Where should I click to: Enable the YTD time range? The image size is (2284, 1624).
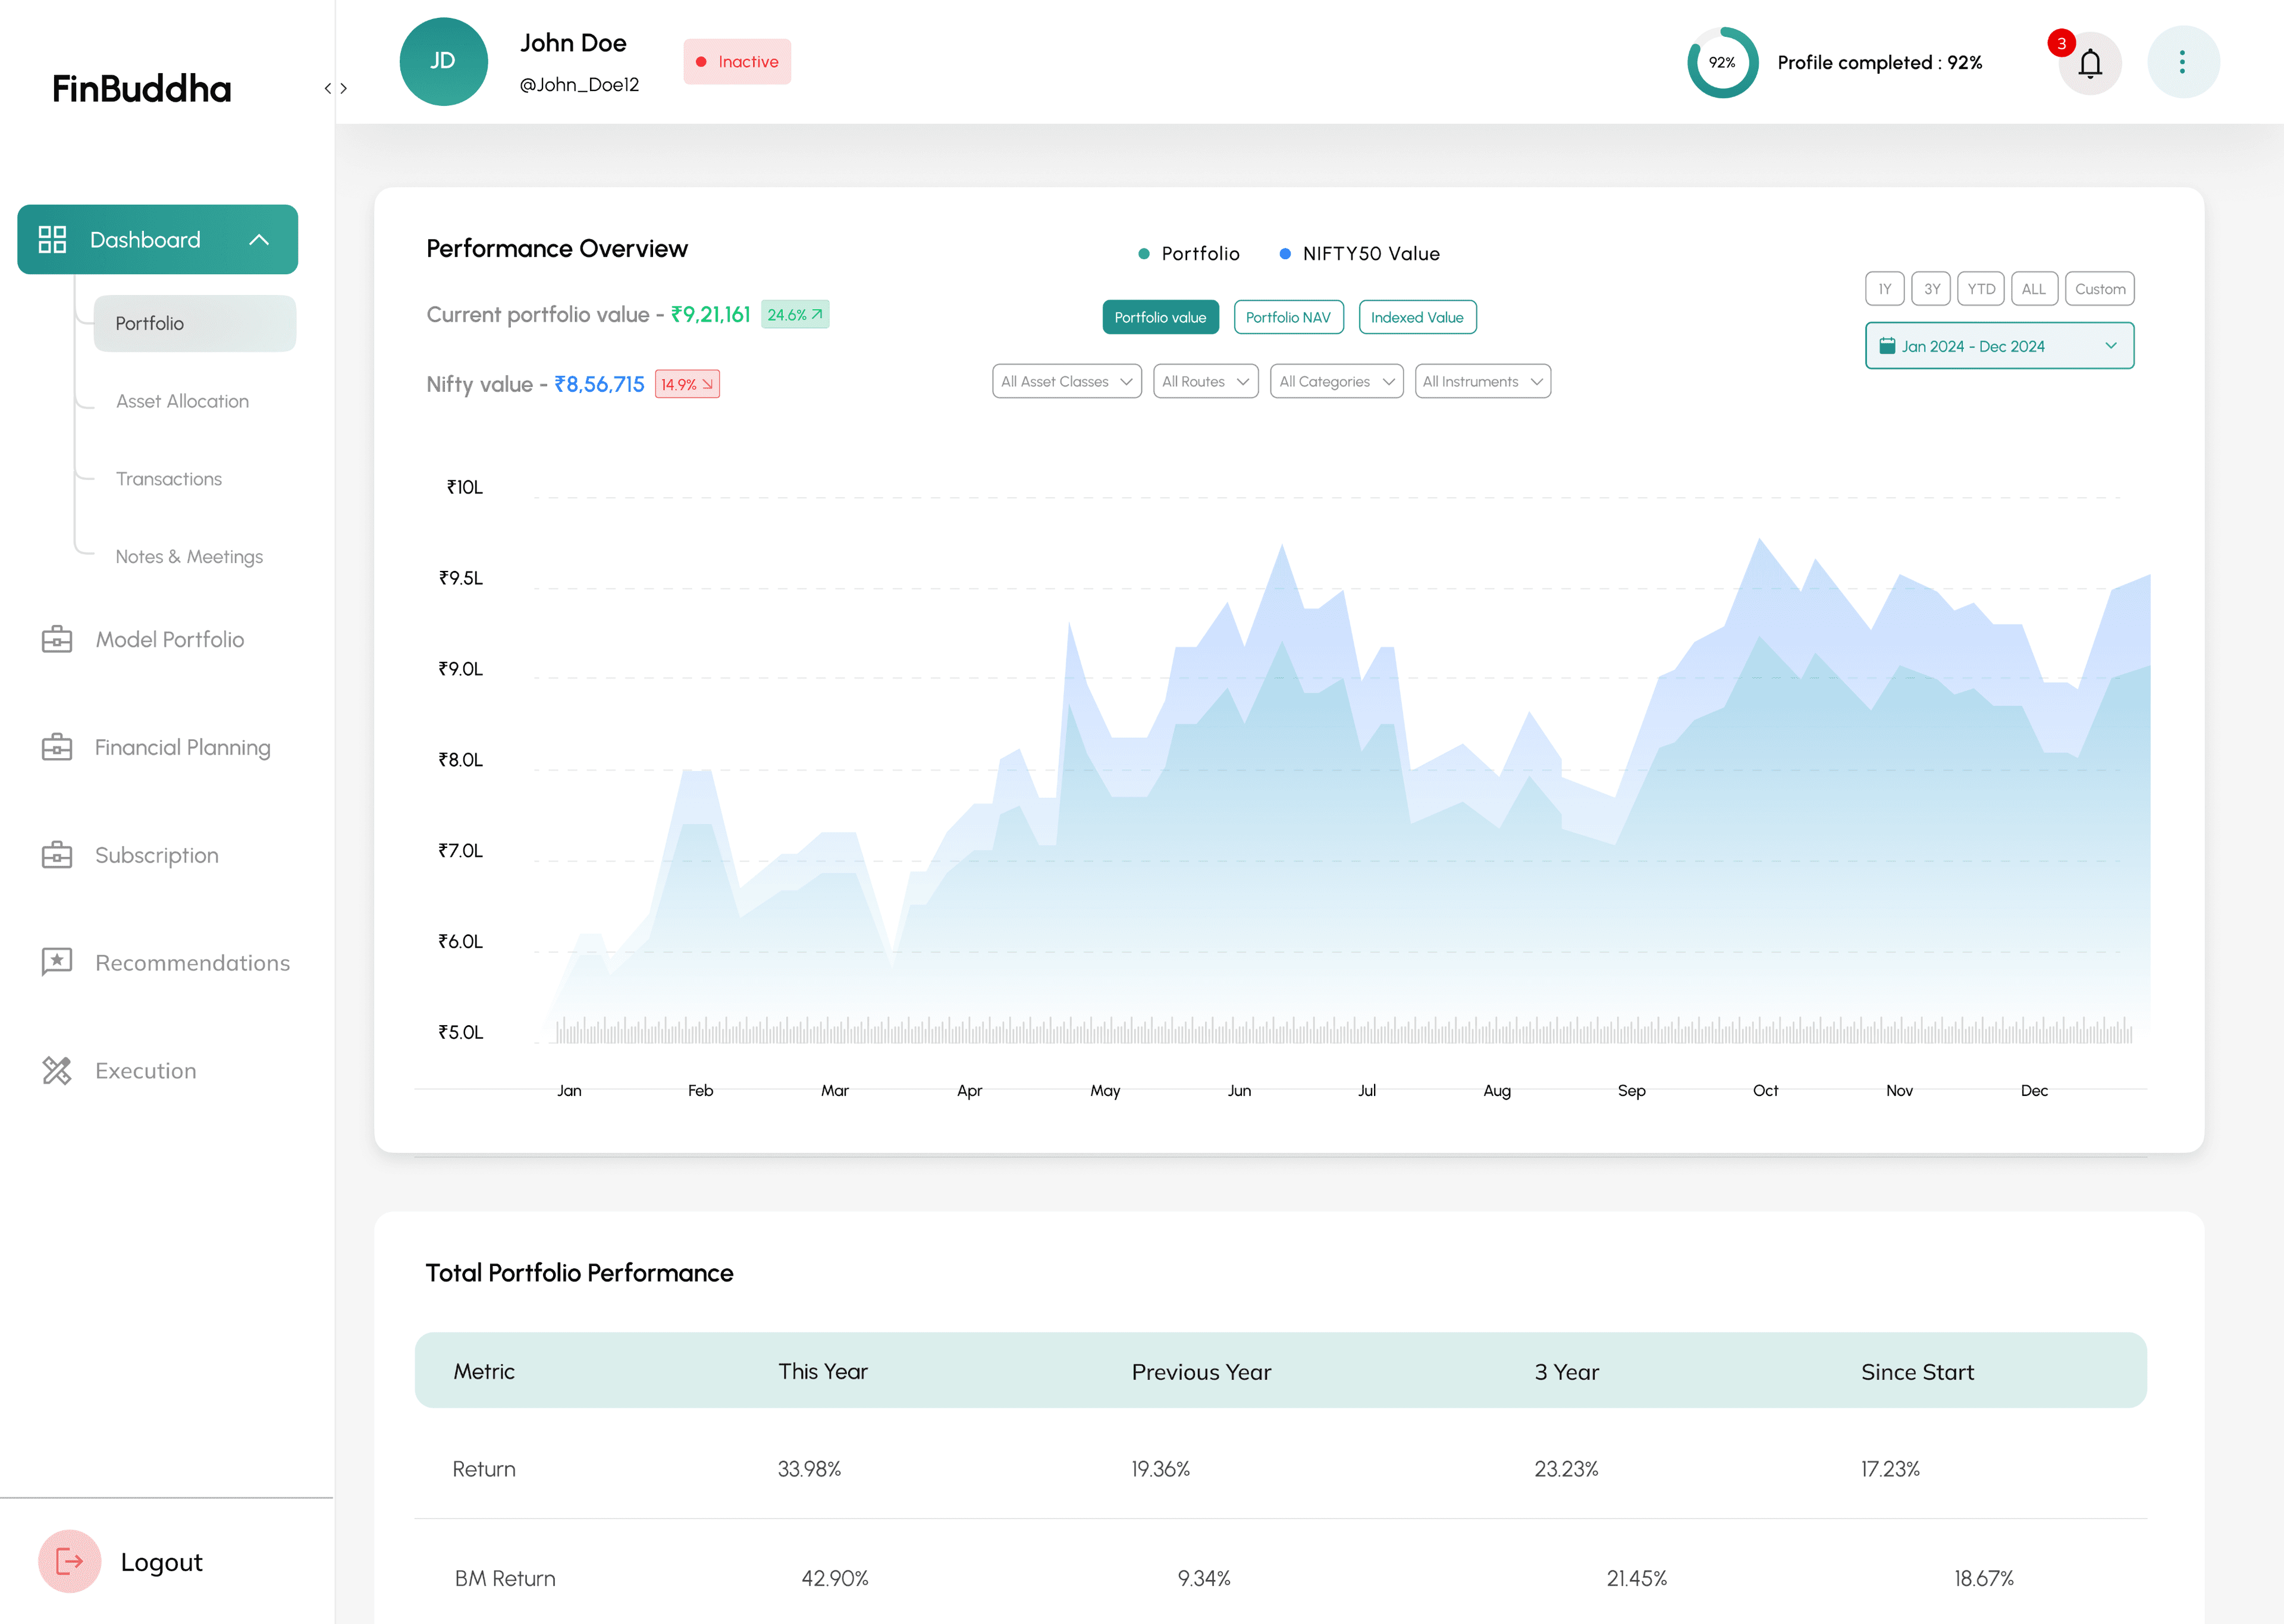(1980, 288)
